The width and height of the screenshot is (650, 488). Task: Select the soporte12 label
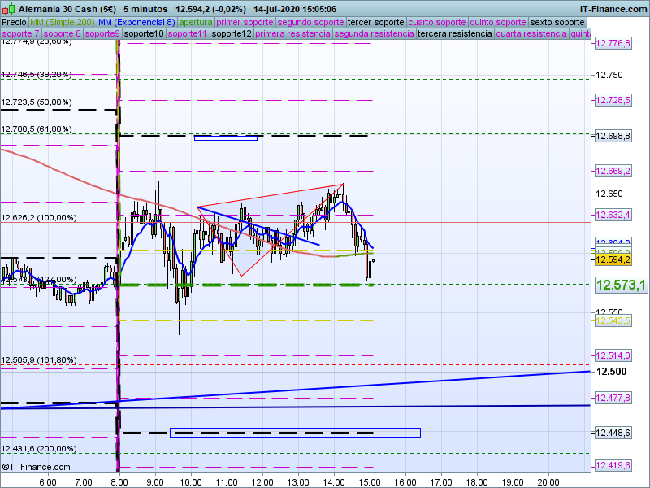click(232, 33)
